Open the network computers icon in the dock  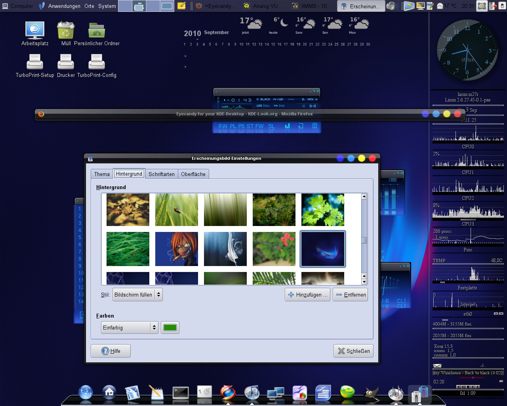[276, 393]
